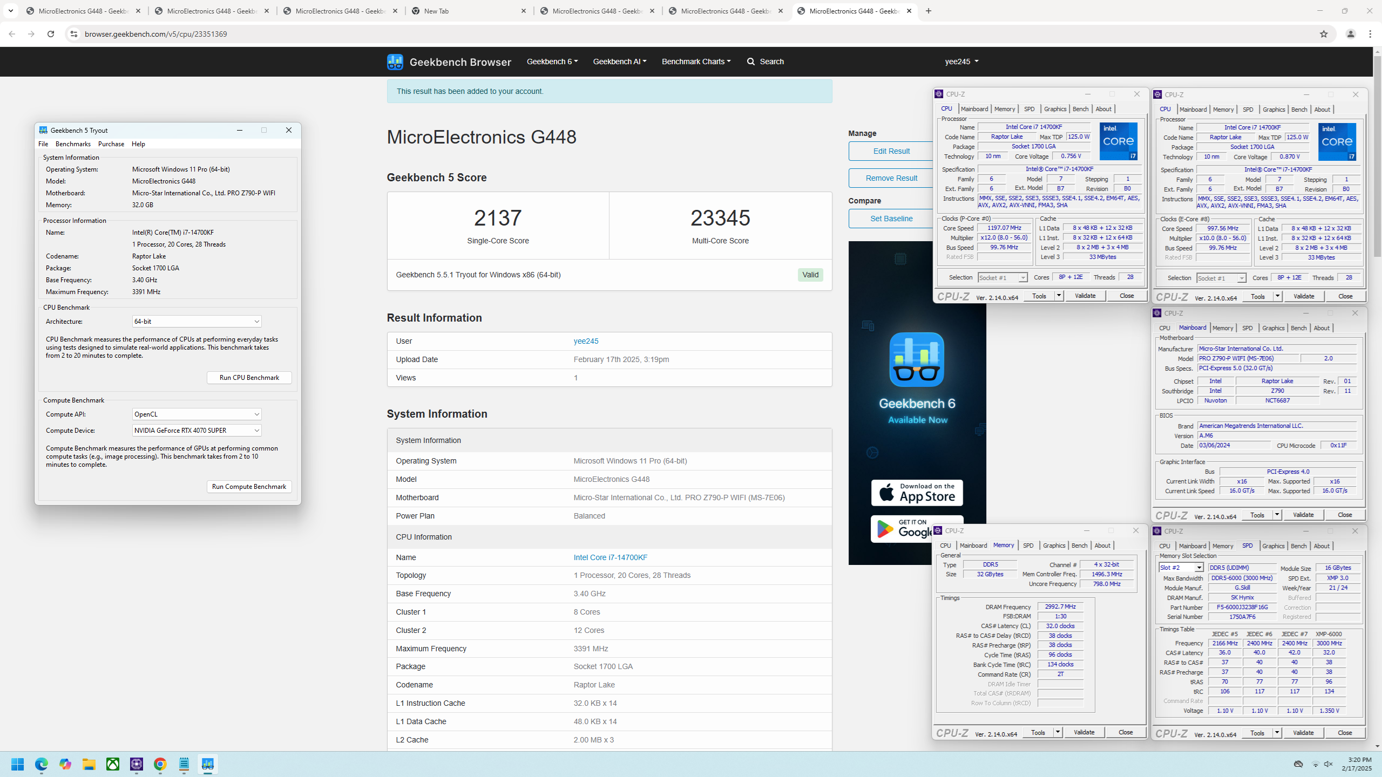Expand the Benchmark Charts dropdown

[x=696, y=62]
